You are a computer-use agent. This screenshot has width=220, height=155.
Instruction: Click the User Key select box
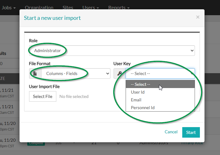(160, 73)
